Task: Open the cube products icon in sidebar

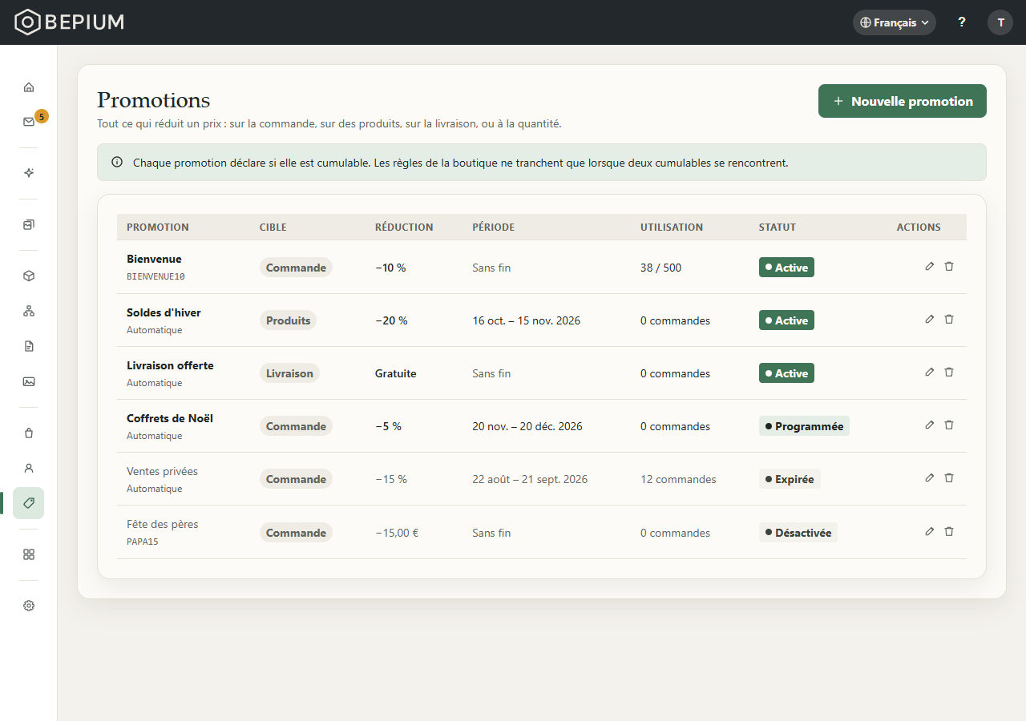Action: [x=29, y=276]
